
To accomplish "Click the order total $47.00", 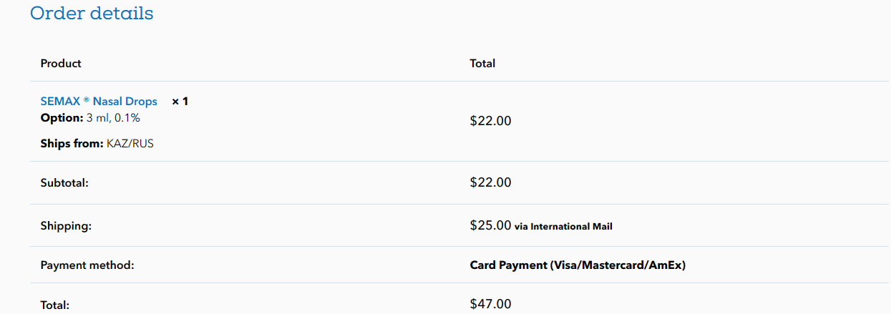I will click(491, 304).
